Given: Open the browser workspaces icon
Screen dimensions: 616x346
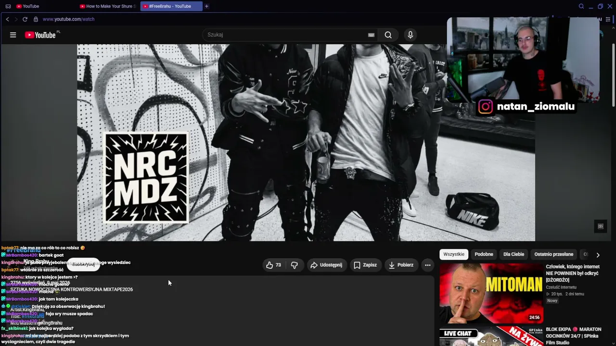Looking at the screenshot, I should (x=8, y=6).
